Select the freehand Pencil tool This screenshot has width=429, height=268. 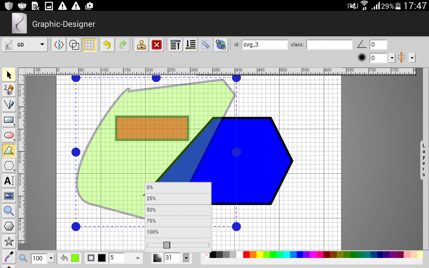click(9, 90)
